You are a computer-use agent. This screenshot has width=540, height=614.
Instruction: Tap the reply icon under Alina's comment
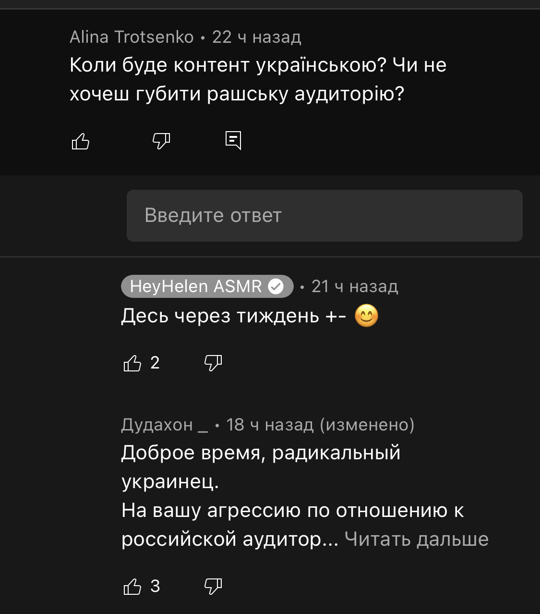[233, 140]
